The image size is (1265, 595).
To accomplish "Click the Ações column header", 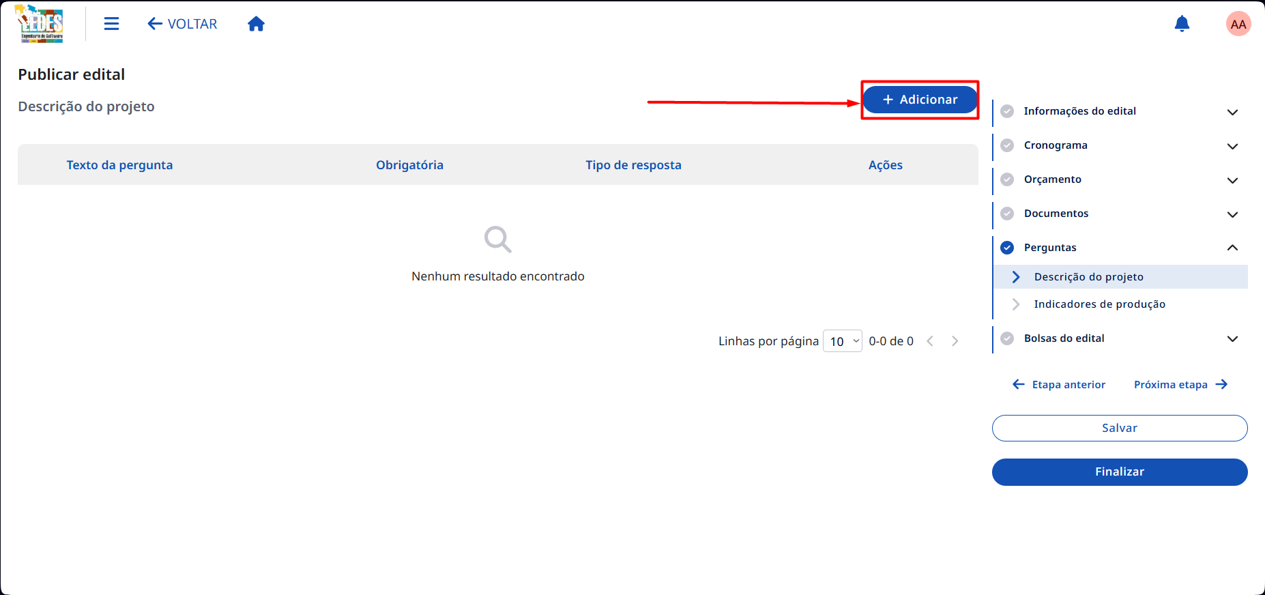I will 886,165.
